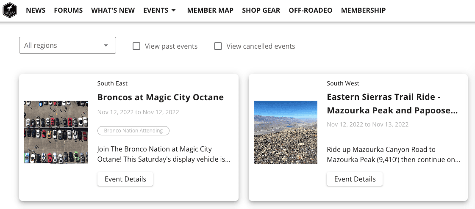The width and height of the screenshot is (475, 209).
Task: Open the MEMBER MAP page
Action: point(210,11)
